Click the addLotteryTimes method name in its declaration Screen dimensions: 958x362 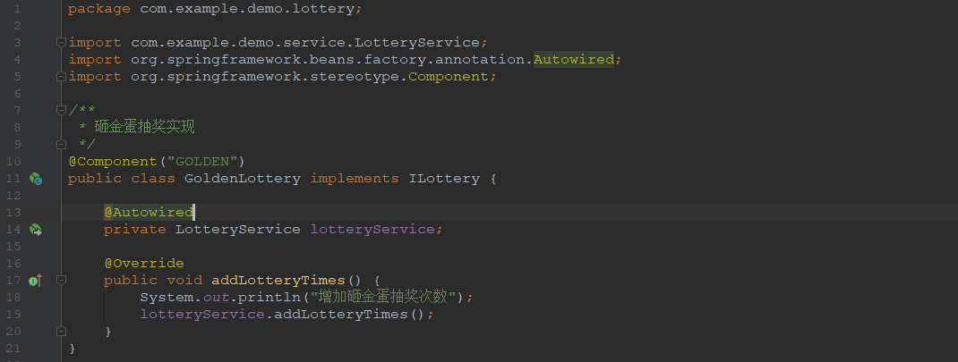tap(278, 280)
